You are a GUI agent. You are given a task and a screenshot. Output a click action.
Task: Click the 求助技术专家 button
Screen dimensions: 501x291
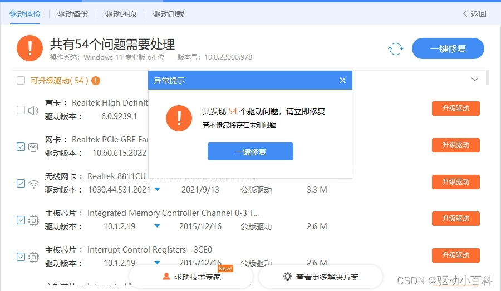pyautogui.click(x=191, y=277)
